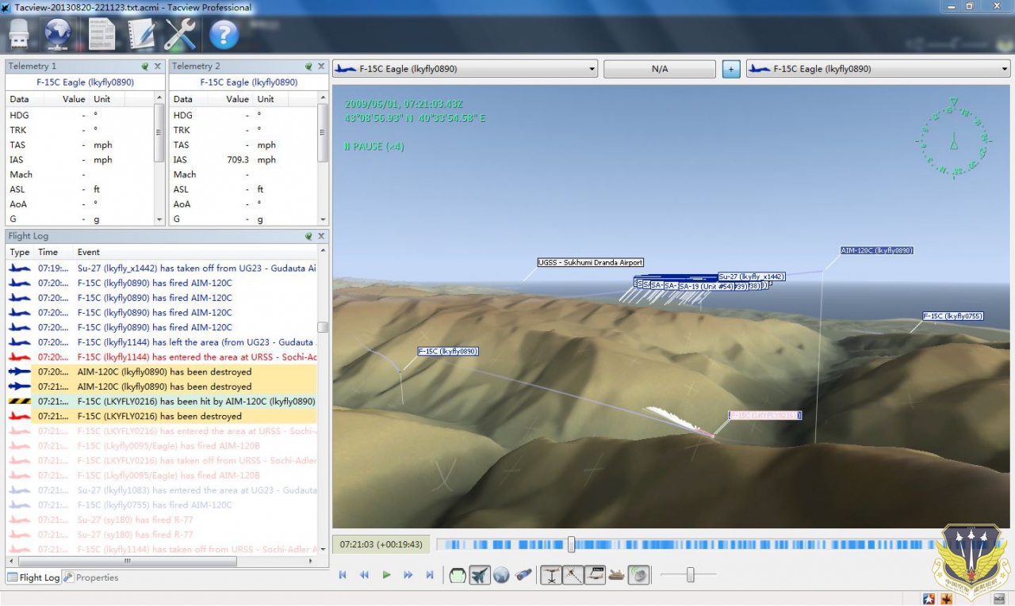
Task: Toggle the aircraft name labels display
Action: 595,576
